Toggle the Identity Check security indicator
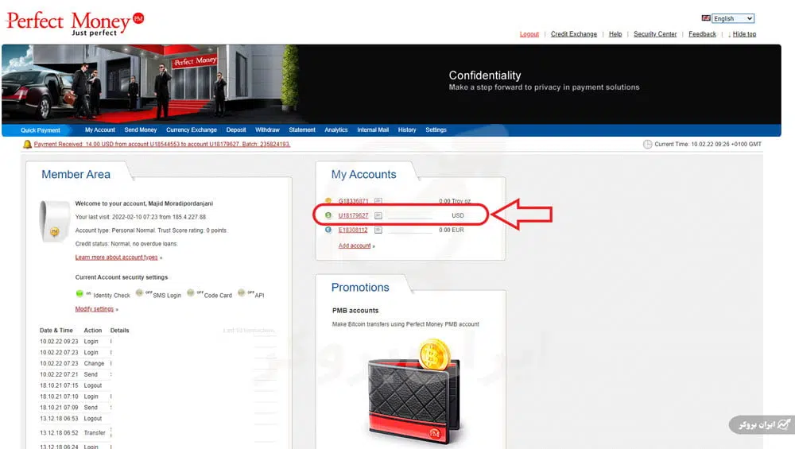The width and height of the screenshot is (795, 449). 80,294
